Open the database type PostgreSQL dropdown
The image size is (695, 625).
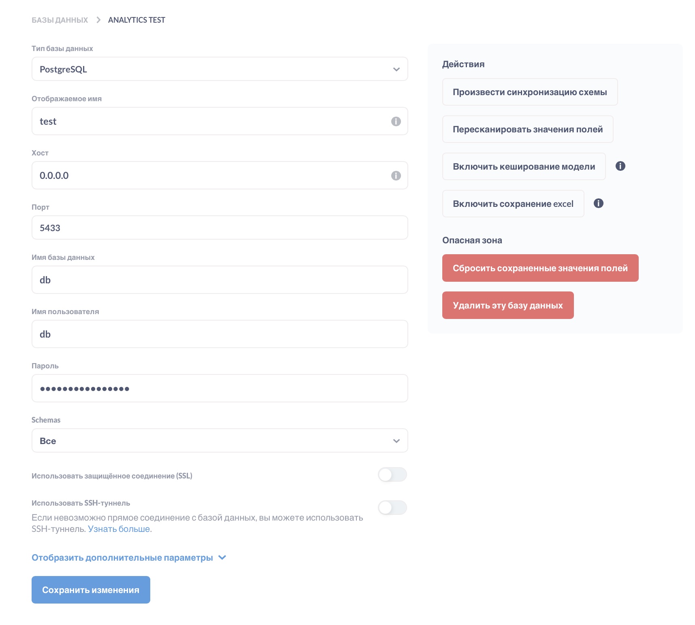point(220,69)
